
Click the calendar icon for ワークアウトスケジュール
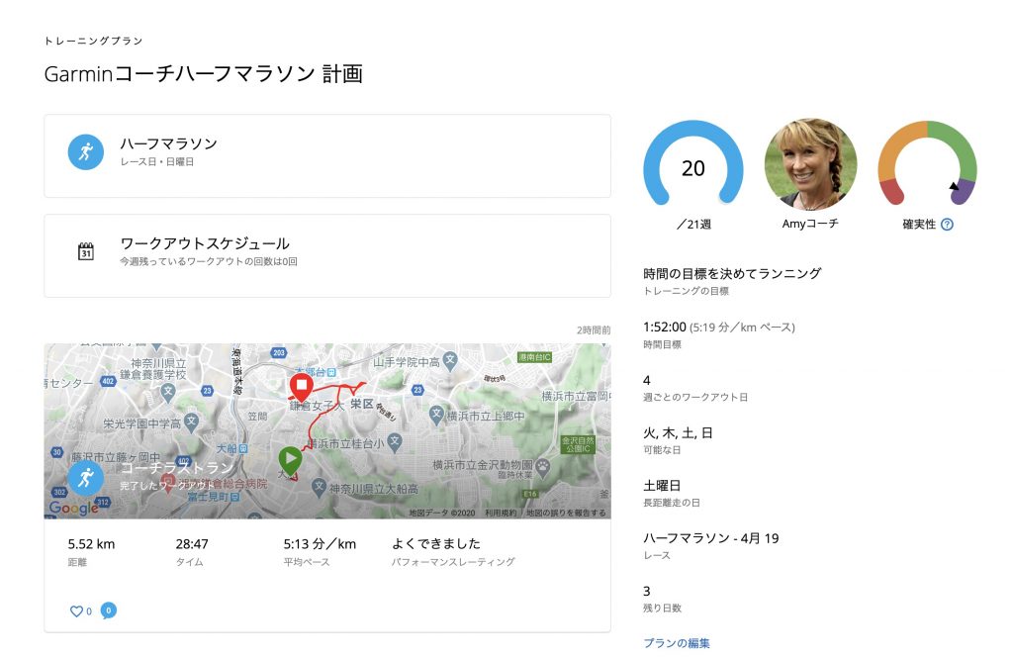86,251
